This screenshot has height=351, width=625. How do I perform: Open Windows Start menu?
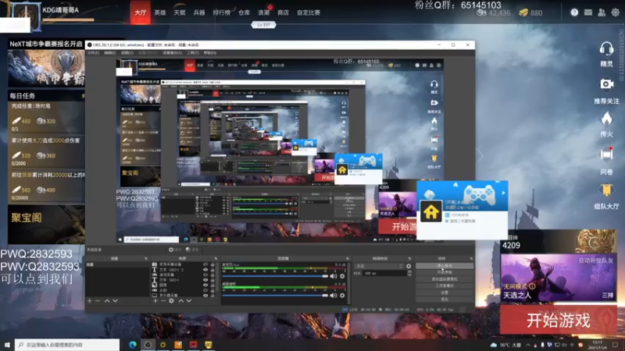coord(7,345)
